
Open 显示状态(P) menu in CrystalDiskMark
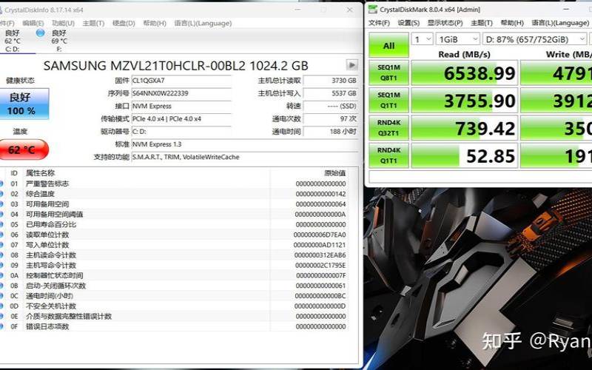445,23
